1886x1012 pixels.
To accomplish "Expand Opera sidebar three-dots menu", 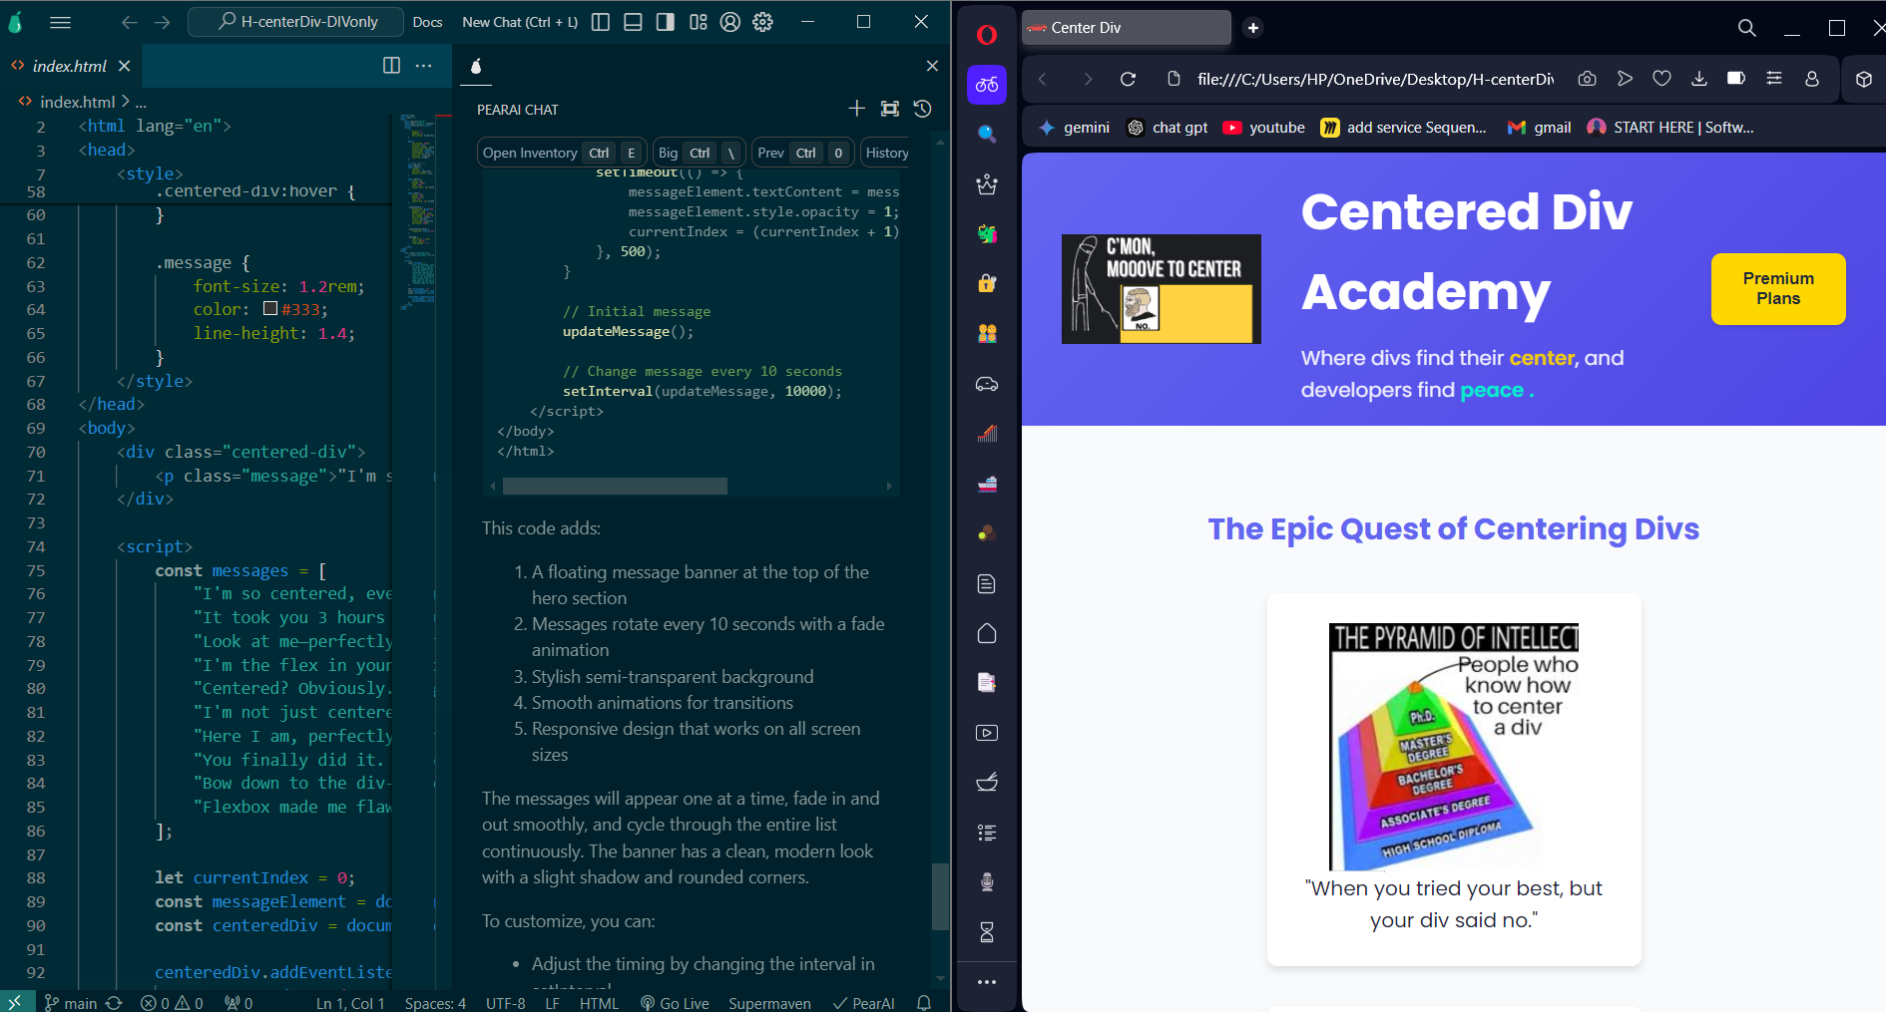I will tap(987, 982).
